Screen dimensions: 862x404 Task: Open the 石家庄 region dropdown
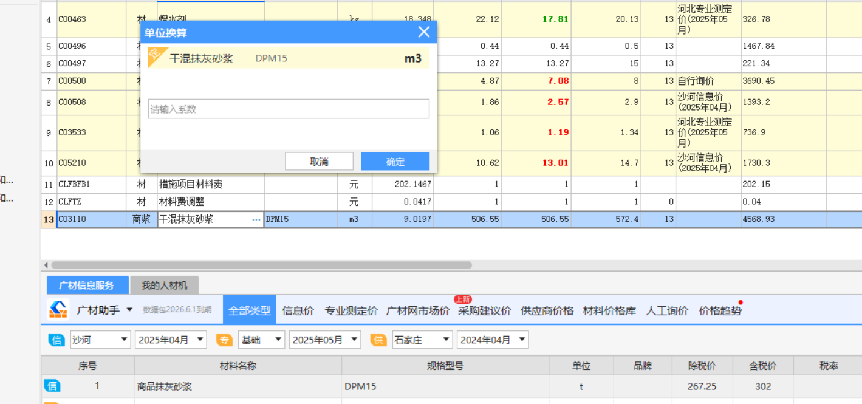422,340
